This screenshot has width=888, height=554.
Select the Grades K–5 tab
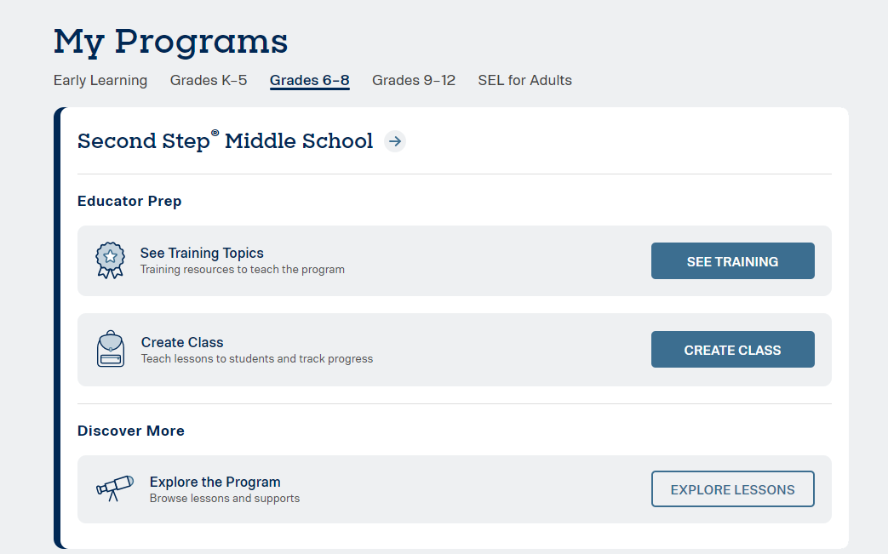[209, 80]
